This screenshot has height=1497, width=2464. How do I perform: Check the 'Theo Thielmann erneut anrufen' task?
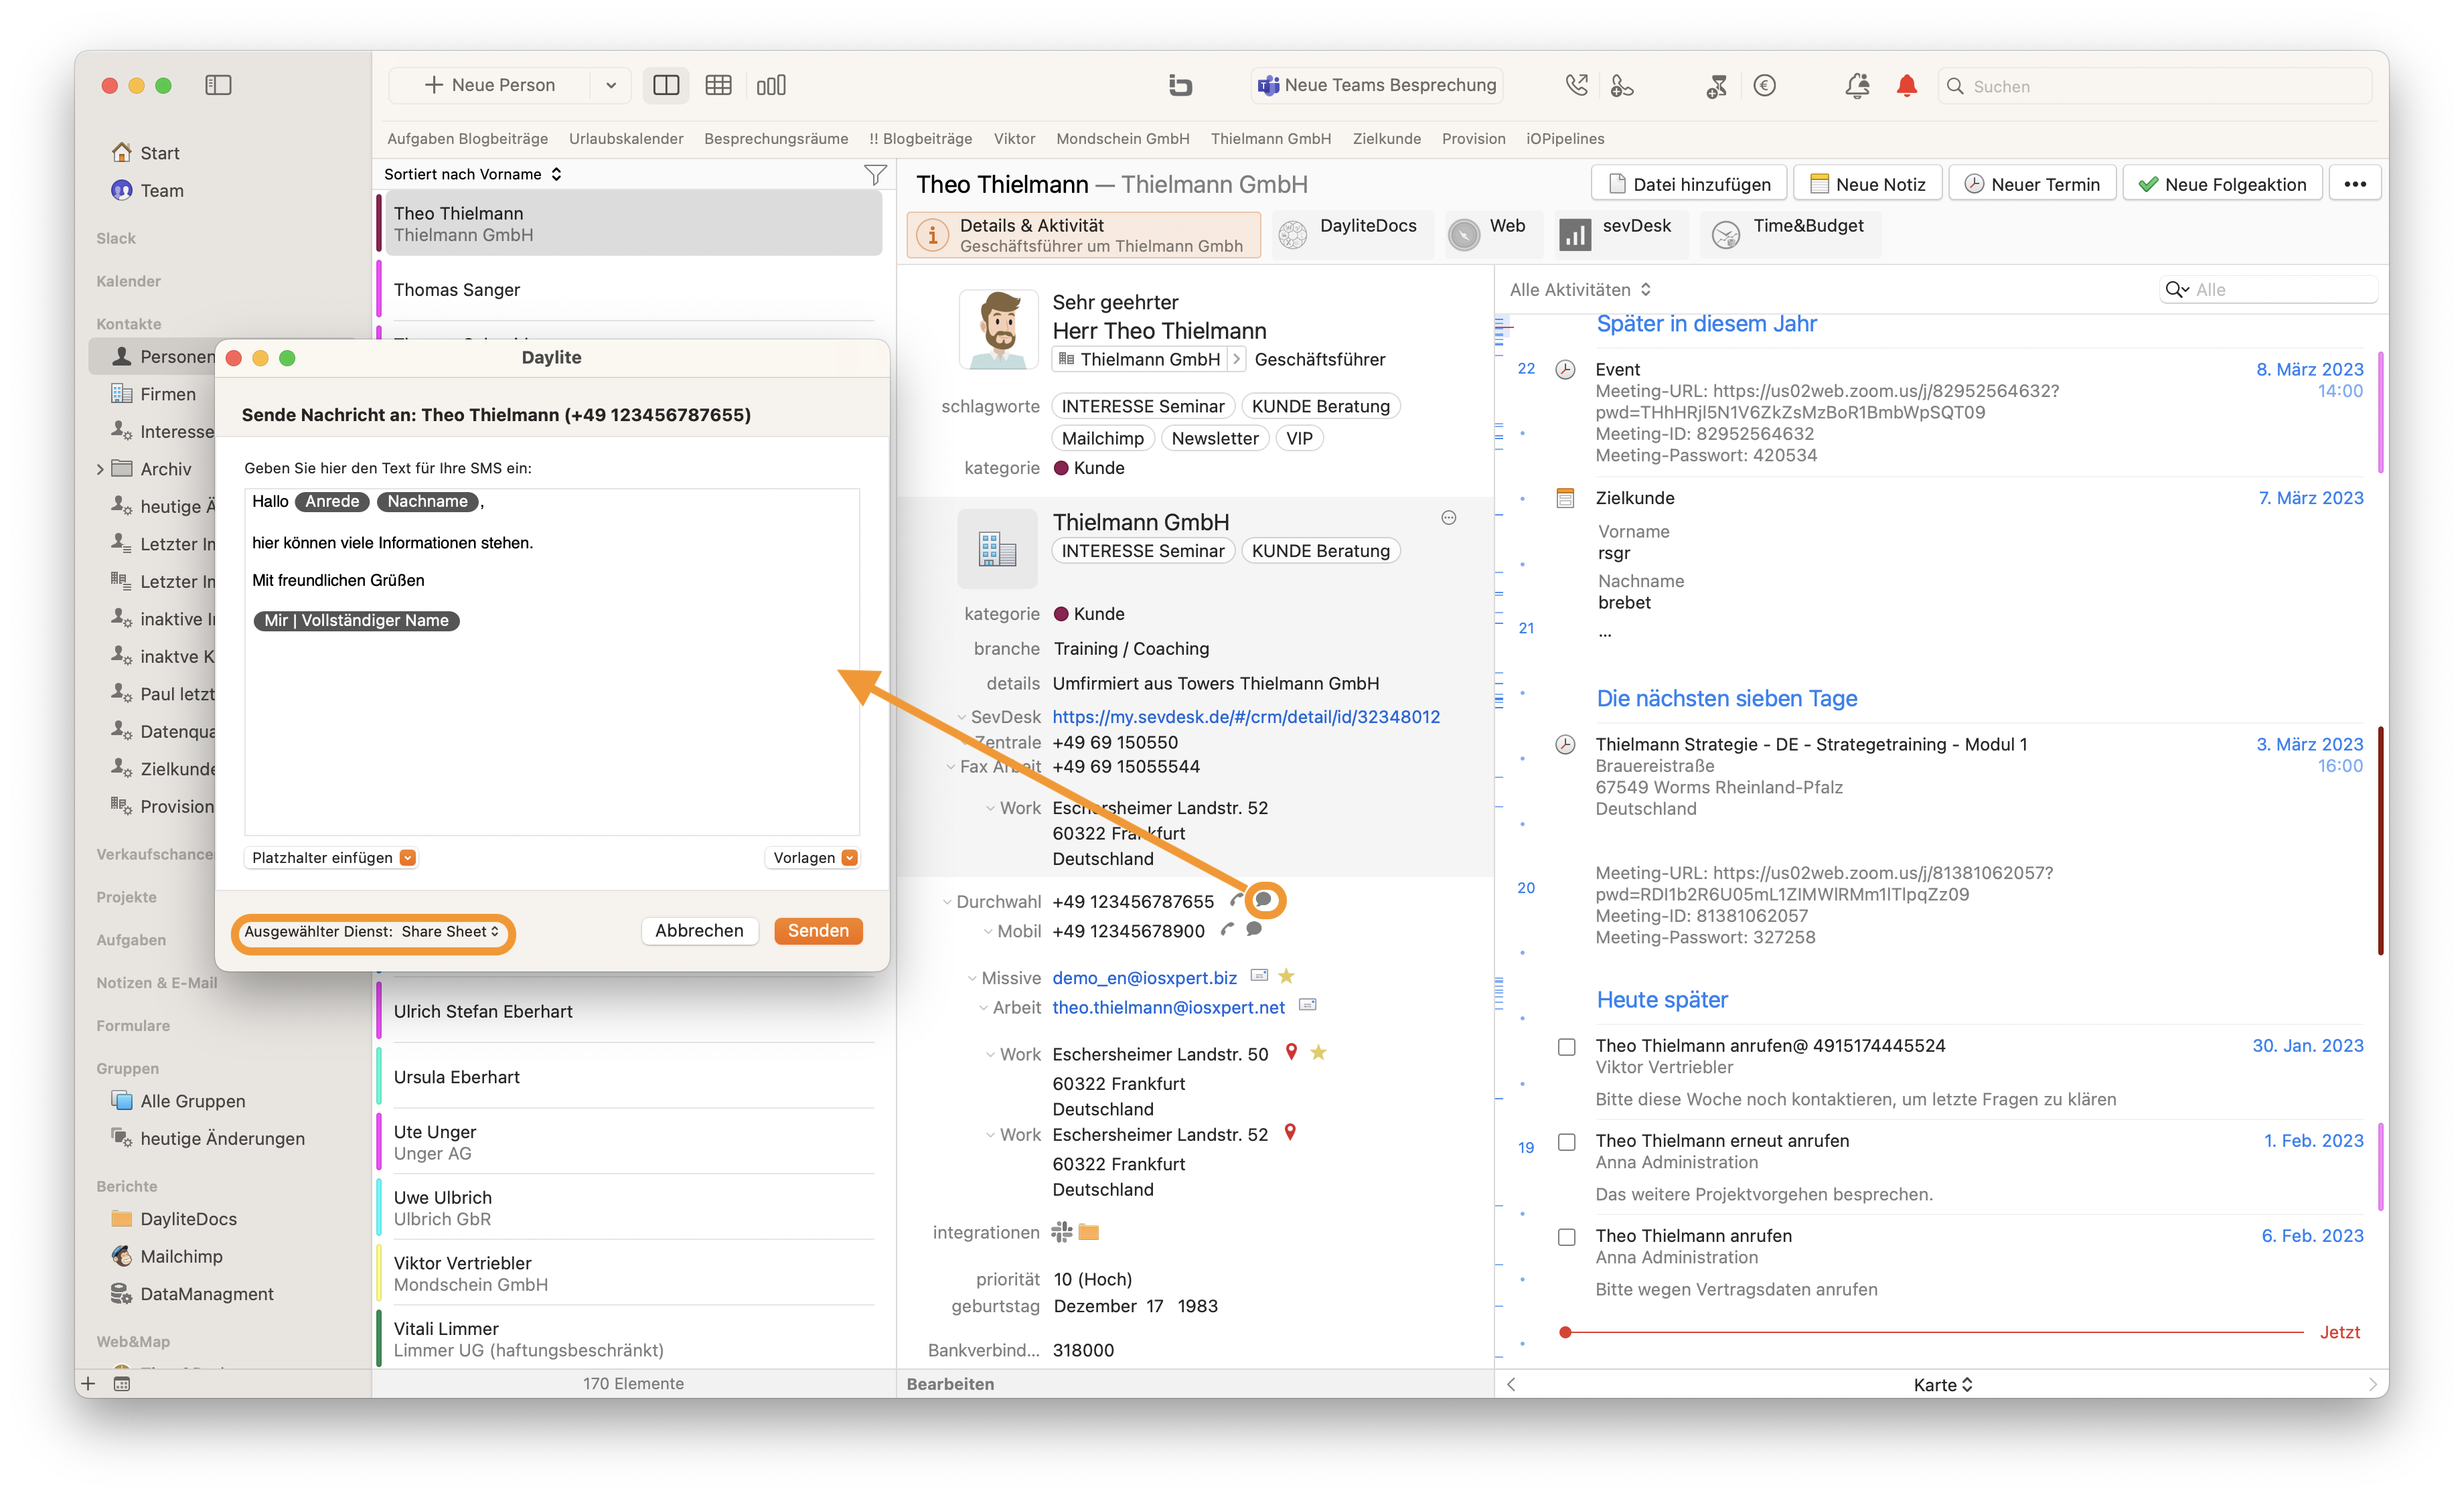coord(1567,1142)
